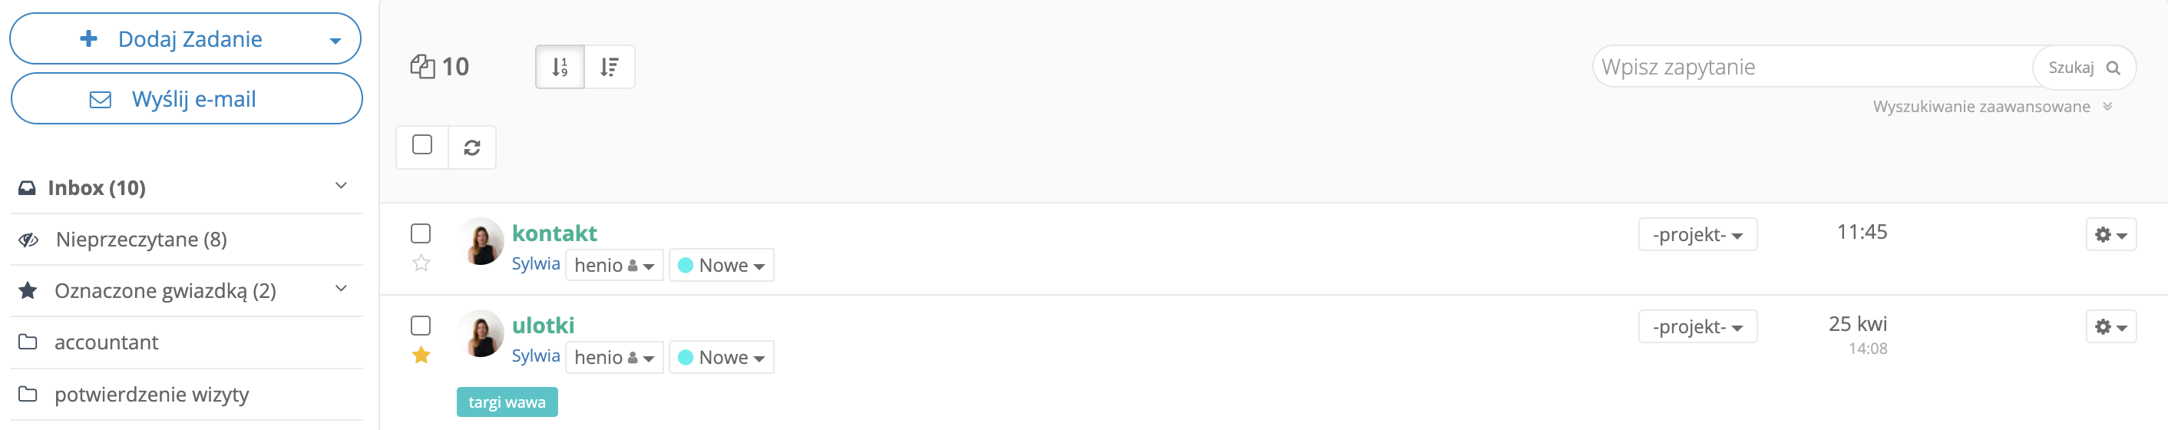The width and height of the screenshot is (2168, 430).
Task: Sort tasks by descending amount icon
Action: tap(610, 67)
